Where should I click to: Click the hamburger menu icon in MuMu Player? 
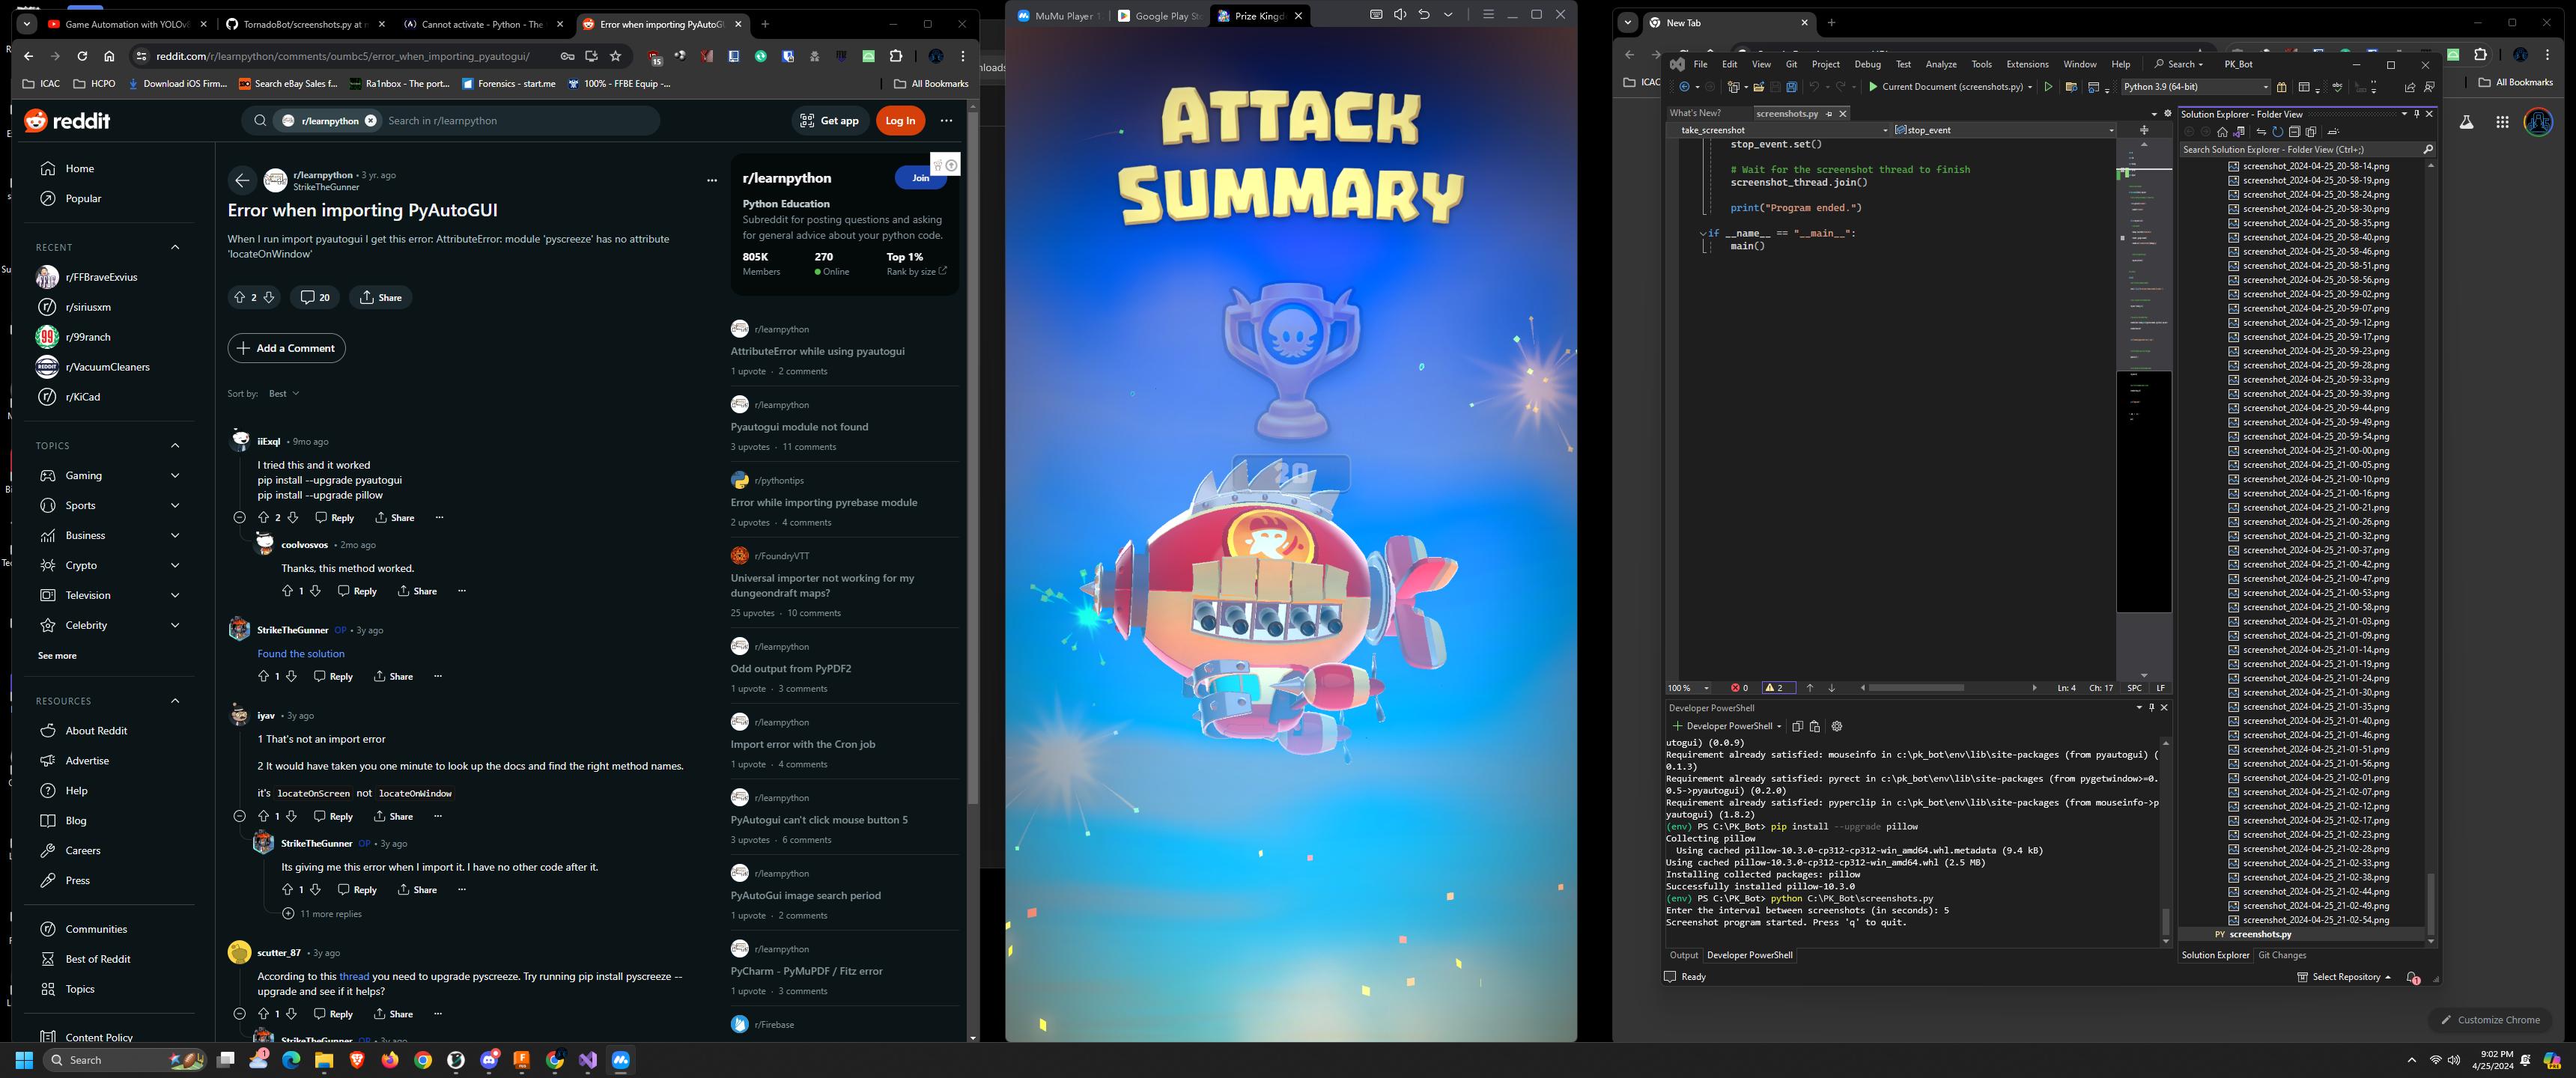[1488, 14]
